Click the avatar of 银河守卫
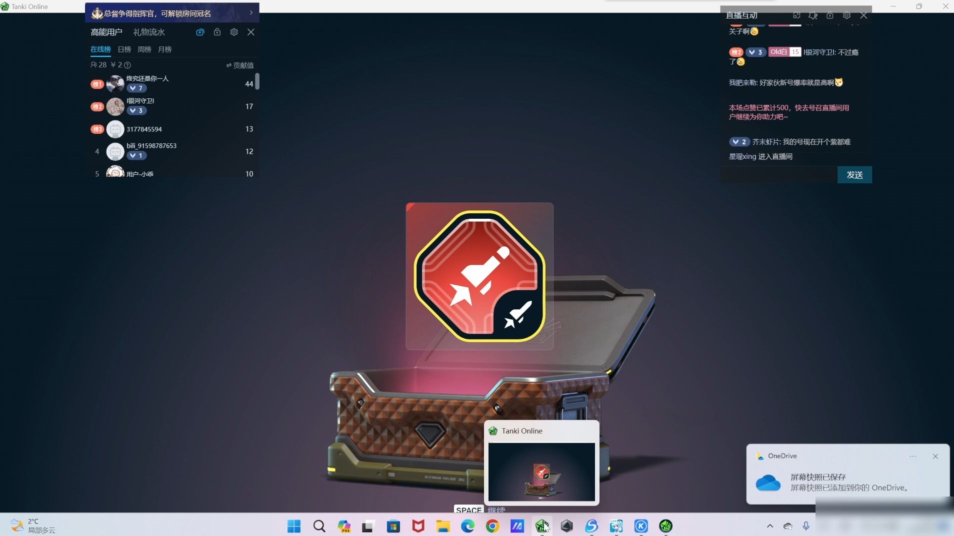954x536 pixels. point(115,106)
